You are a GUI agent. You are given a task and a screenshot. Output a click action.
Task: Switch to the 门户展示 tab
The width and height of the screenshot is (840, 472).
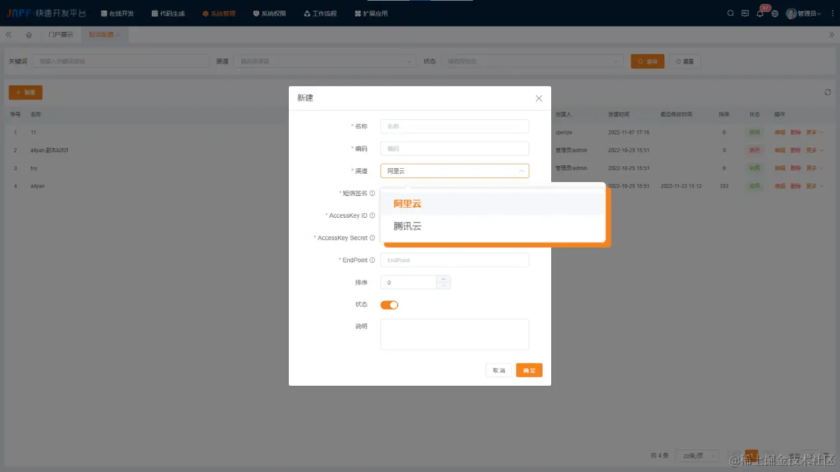click(x=61, y=34)
